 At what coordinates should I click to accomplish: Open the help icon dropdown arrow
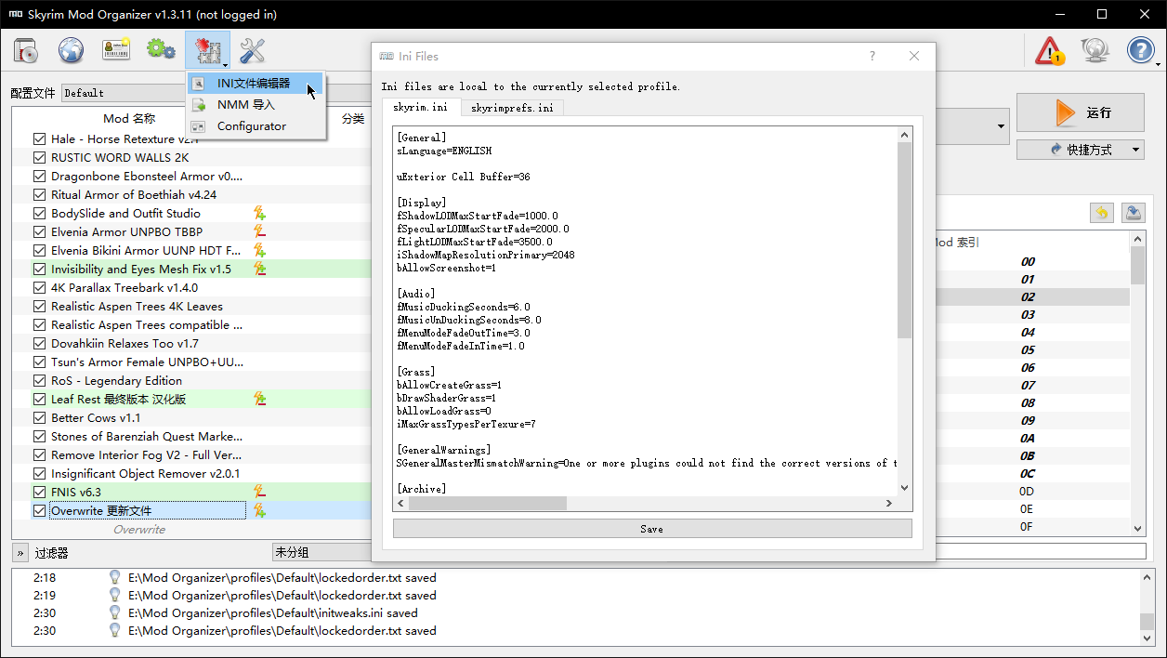point(1158,65)
